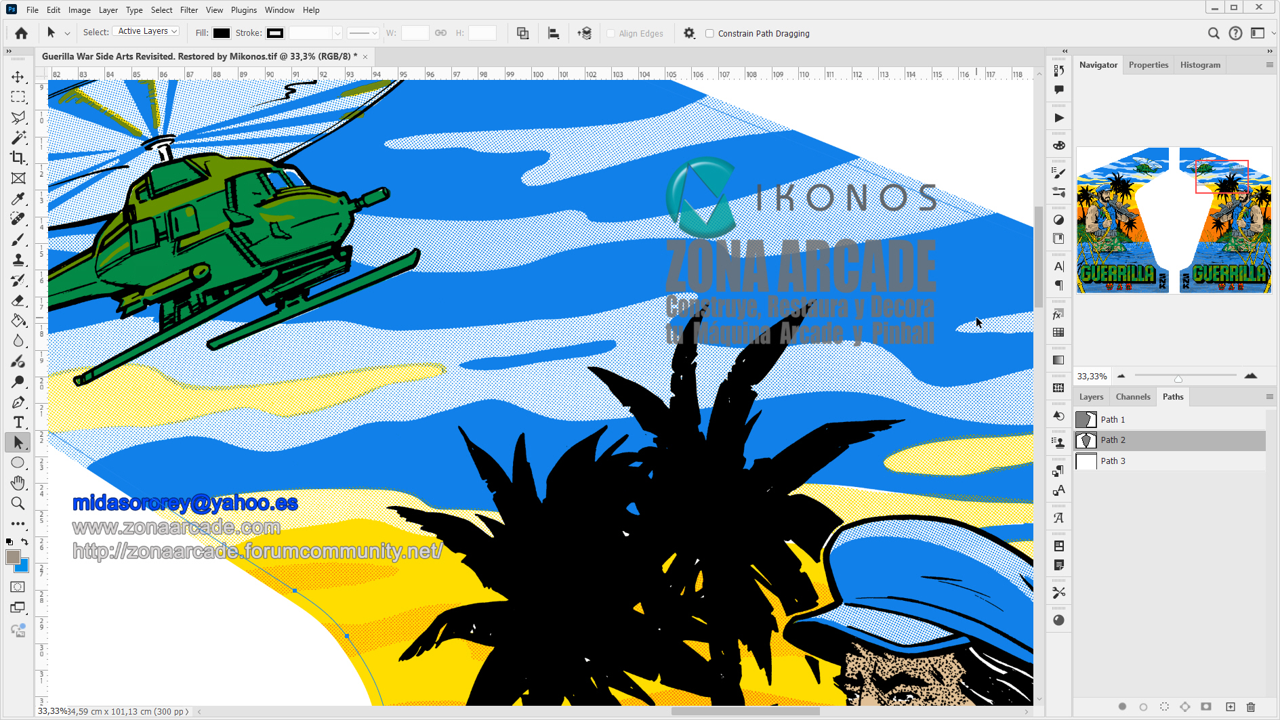The height and width of the screenshot is (720, 1280).
Task: Select Path 3 in Paths panel
Action: [1170, 461]
